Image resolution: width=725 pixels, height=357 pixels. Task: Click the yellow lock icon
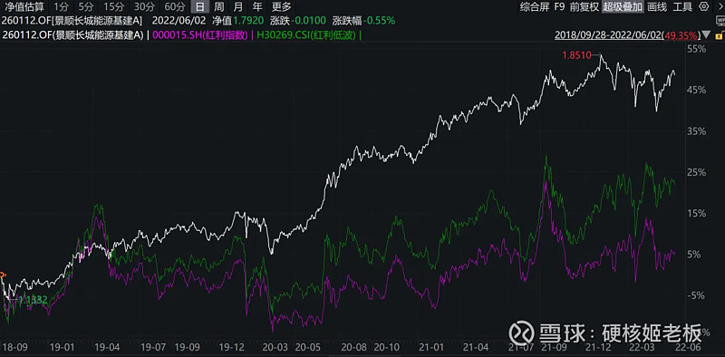point(719,34)
